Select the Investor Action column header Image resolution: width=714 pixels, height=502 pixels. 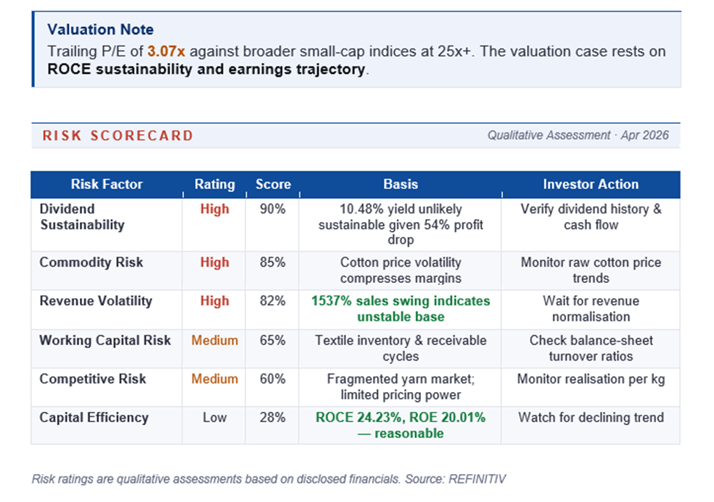(x=590, y=185)
